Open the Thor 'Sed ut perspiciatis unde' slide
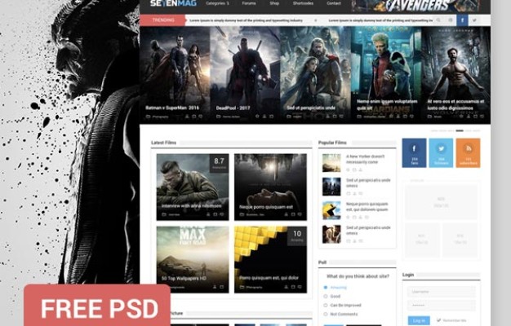This screenshot has width=511, height=326. coord(315,75)
